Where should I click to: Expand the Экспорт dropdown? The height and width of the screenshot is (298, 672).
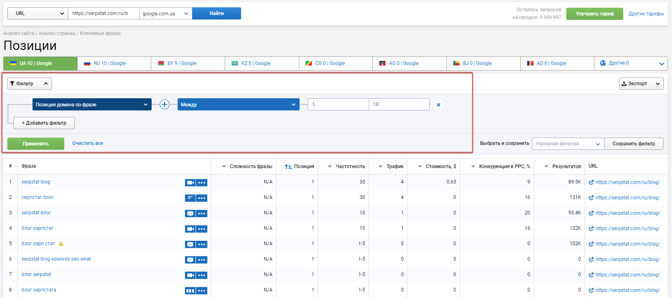point(641,84)
